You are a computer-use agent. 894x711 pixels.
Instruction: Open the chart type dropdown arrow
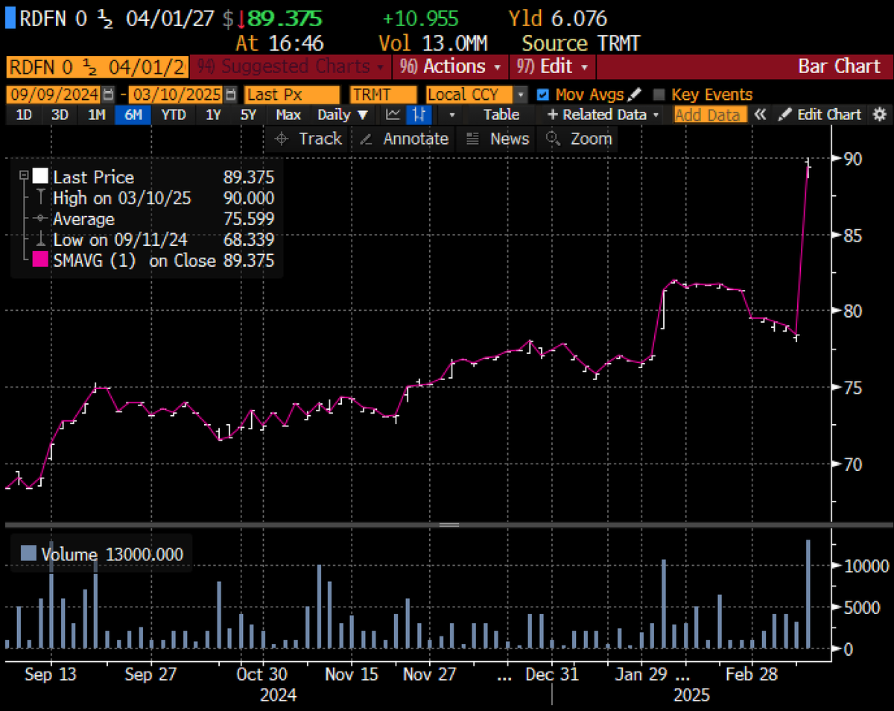pyautogui.click(x=451, y=115)
